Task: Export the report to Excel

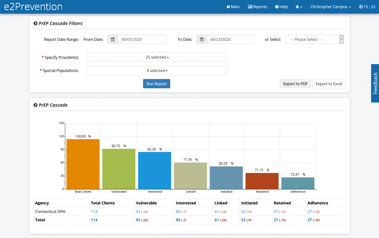Action: pos(329,84)
